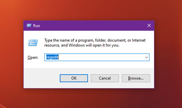The height and width of the screenshot is (108, 182).
Task: Click desktop wallpaper right of the dialog
Action: (168, 54)
